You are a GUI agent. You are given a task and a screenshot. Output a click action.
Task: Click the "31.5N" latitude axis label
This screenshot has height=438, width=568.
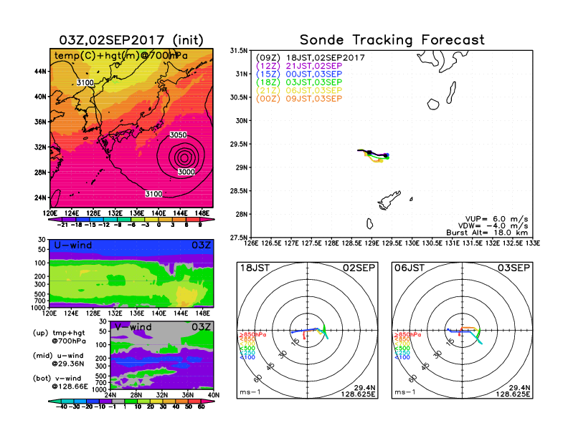(x=238, y=51)
